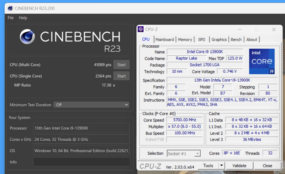Minimize the CPU-Z window
The image size is (285, 174).
[x=239, y=29]
